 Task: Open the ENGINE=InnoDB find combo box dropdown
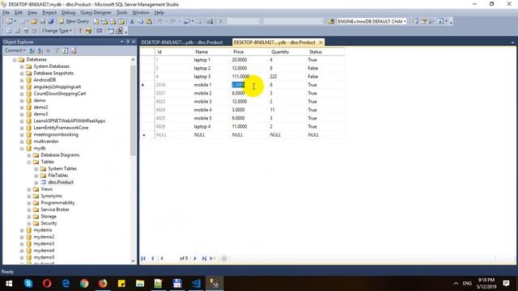point(405,22)
